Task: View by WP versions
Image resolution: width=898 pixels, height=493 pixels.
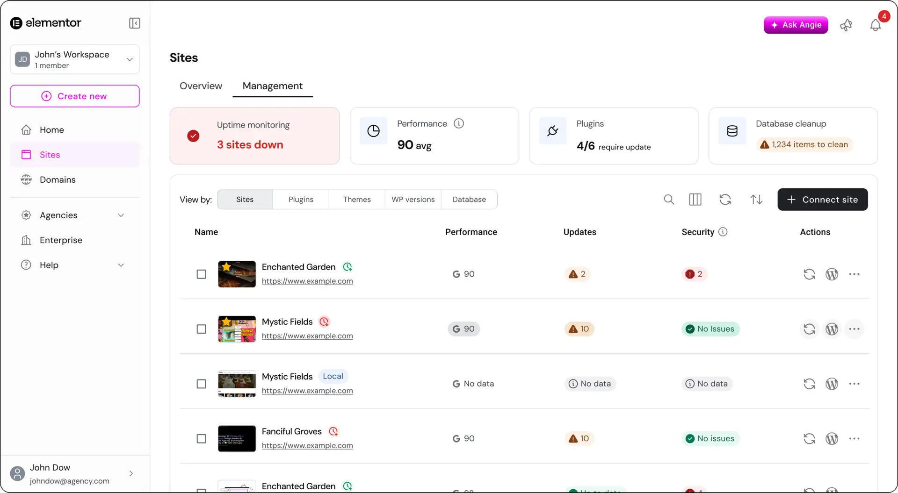Action: pyautogui.click(x=413, y=200)
